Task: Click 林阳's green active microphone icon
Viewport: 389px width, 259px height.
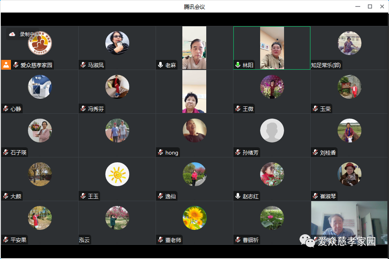Action: 238,65
